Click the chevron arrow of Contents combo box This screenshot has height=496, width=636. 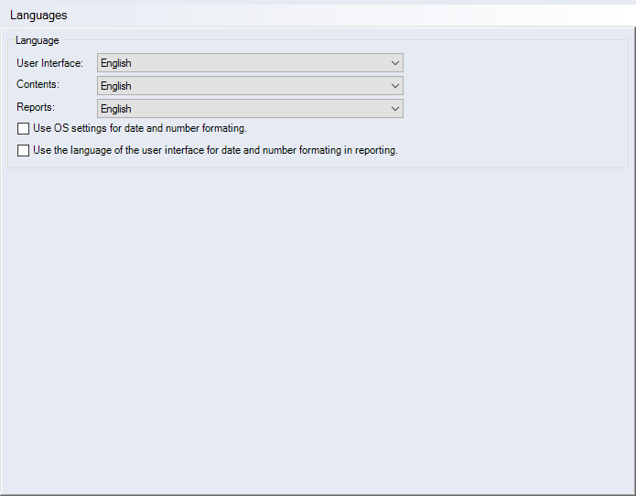click(394, 86)
